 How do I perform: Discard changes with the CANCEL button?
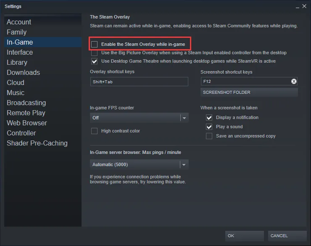point(287,236)
